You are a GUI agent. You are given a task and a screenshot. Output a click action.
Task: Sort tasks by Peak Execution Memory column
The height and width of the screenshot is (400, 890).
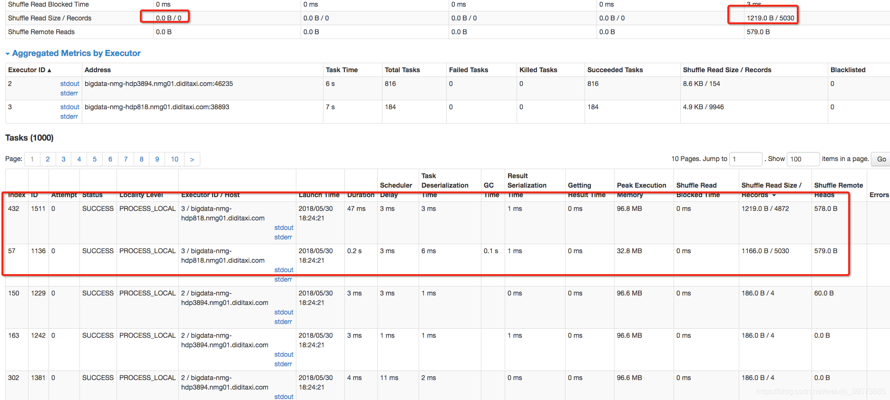click(x=641, y=190)
